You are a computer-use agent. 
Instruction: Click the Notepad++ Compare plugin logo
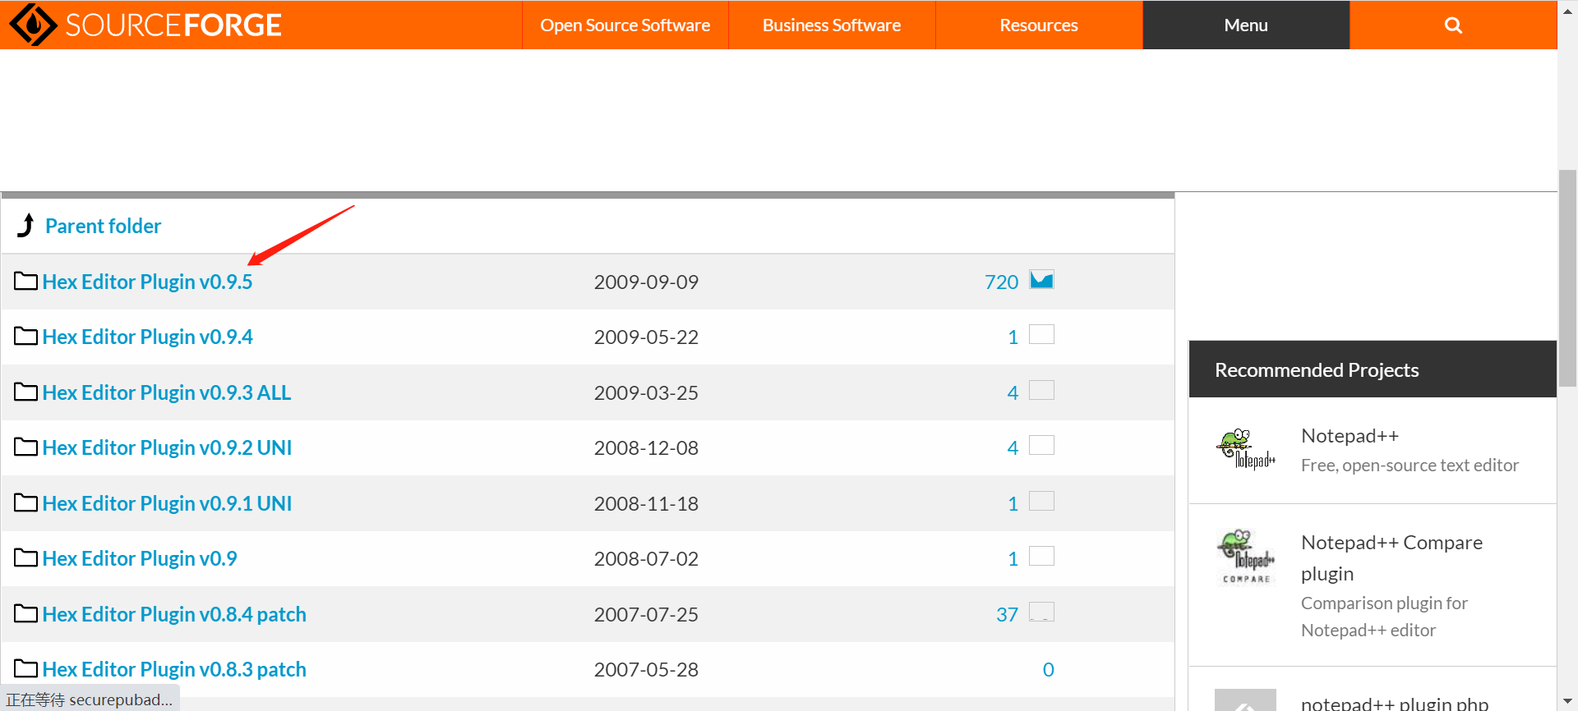(x=1245, y=557)
